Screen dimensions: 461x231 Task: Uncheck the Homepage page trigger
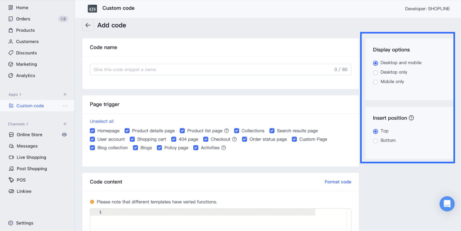tap(92, 131)
